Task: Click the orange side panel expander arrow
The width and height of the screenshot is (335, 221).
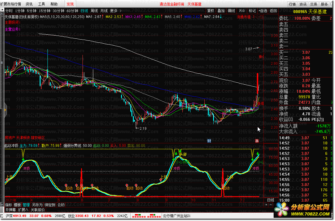Action: pyautogui.click(x=5, y=110)
